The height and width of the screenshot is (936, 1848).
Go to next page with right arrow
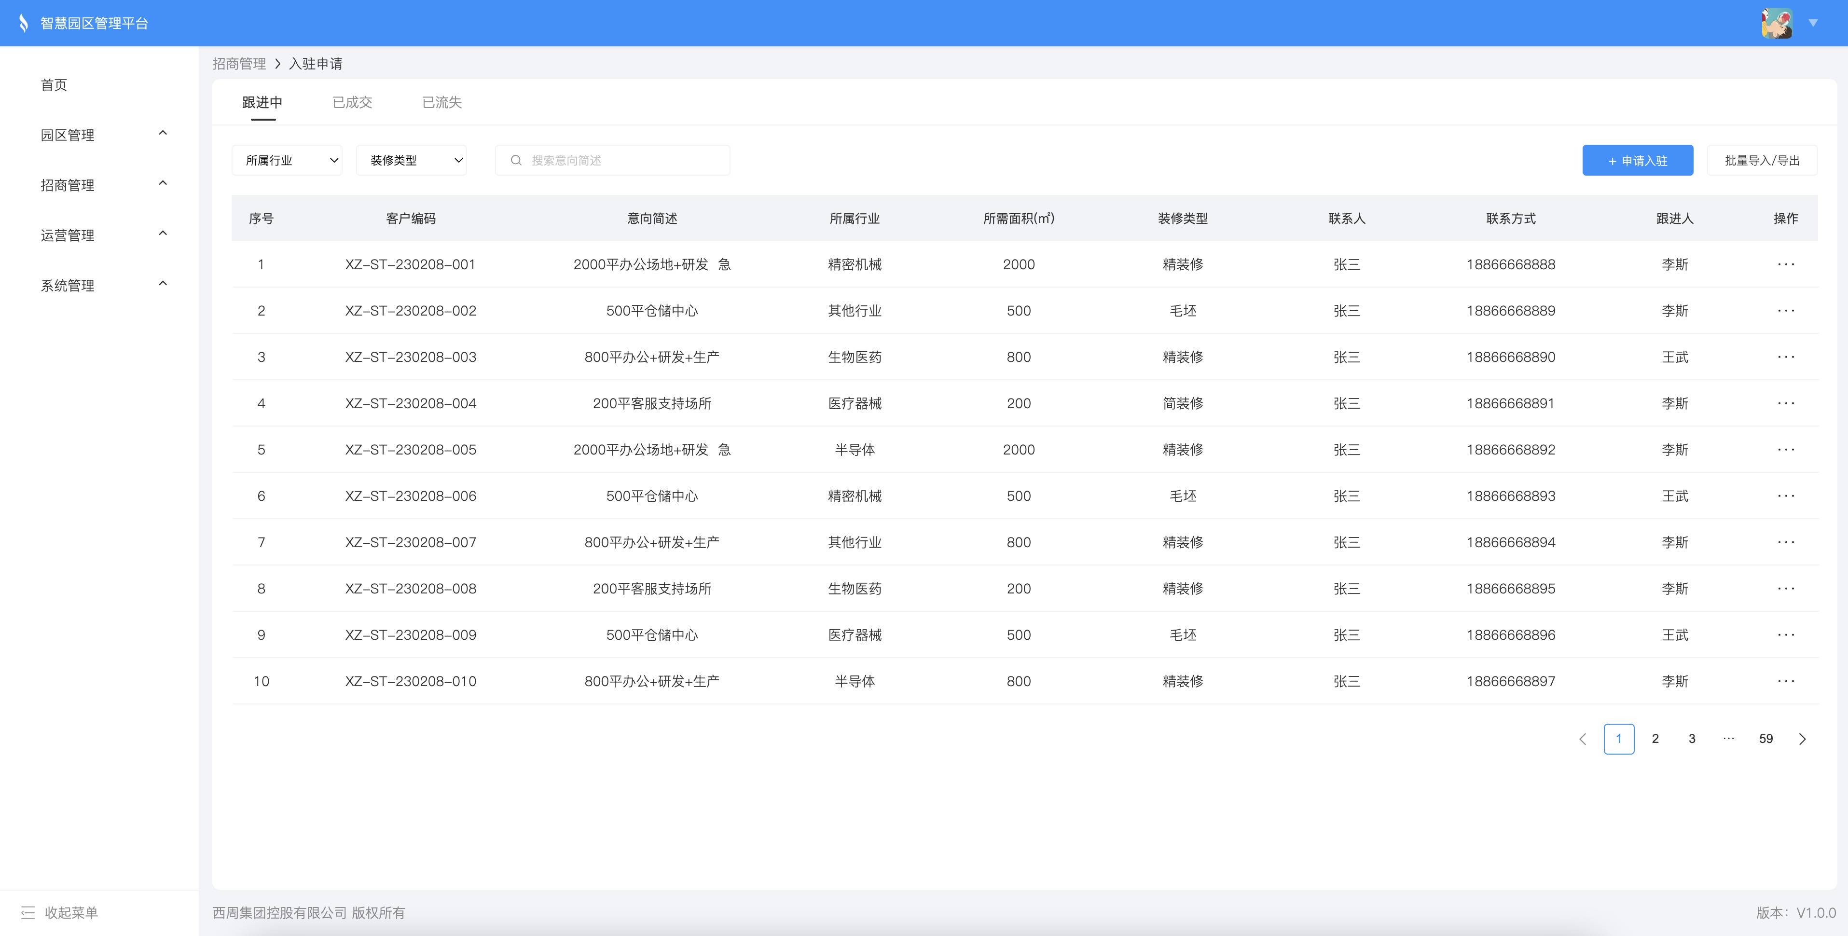point(1802,739)
